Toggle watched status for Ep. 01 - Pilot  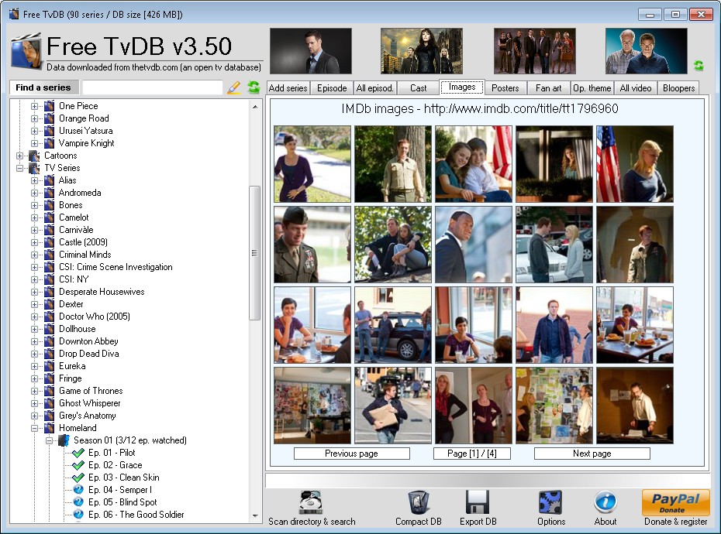point(78,453)
